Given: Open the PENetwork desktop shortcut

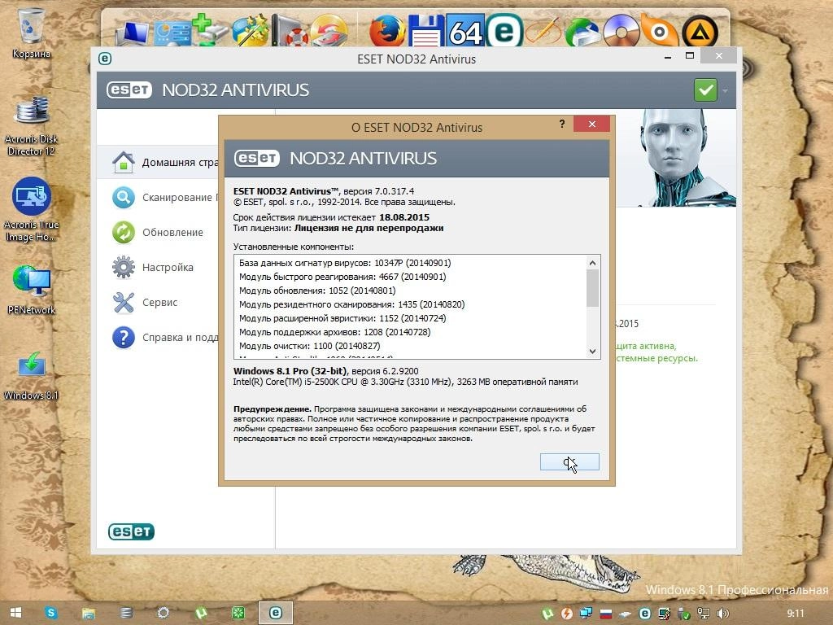Looking at the screenshot, I should (x=32, y=290).
